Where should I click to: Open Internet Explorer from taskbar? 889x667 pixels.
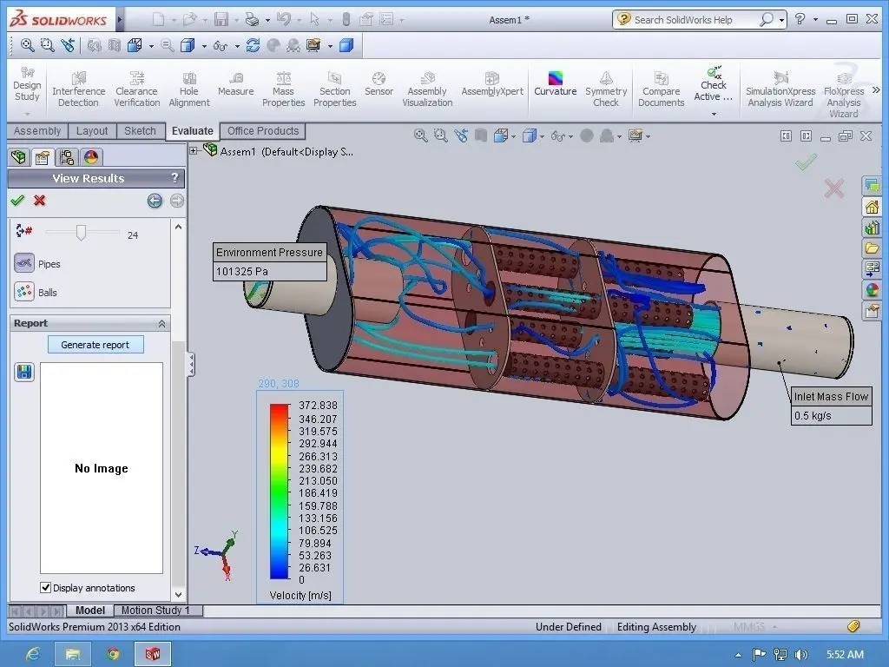click(33, 654)
